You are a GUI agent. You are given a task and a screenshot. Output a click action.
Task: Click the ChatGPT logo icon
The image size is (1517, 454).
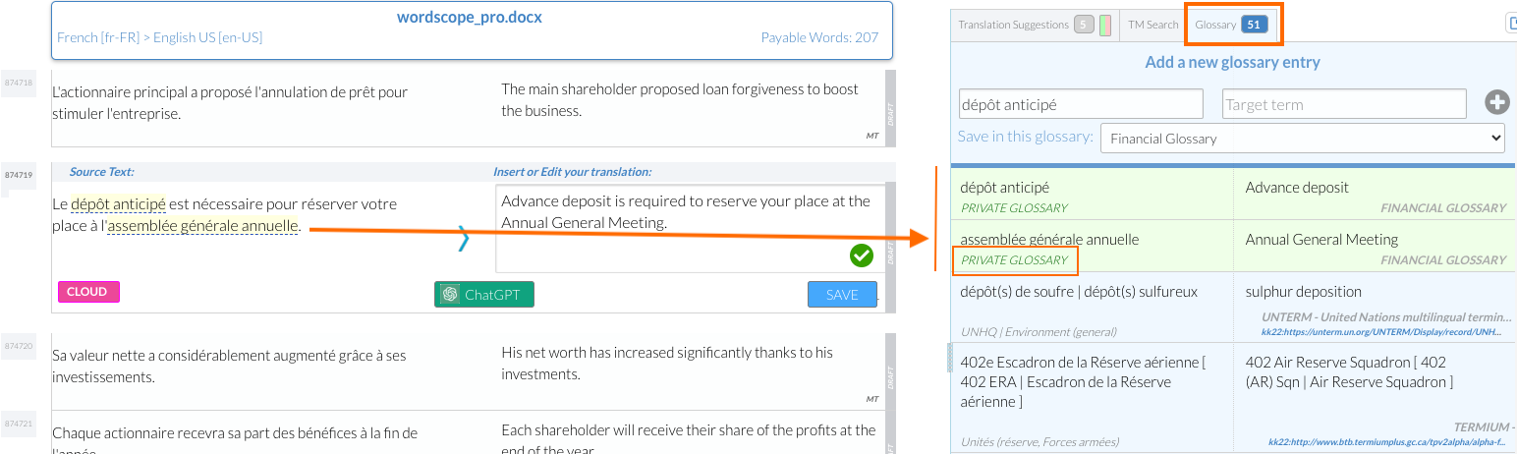(x=450, y=294)
